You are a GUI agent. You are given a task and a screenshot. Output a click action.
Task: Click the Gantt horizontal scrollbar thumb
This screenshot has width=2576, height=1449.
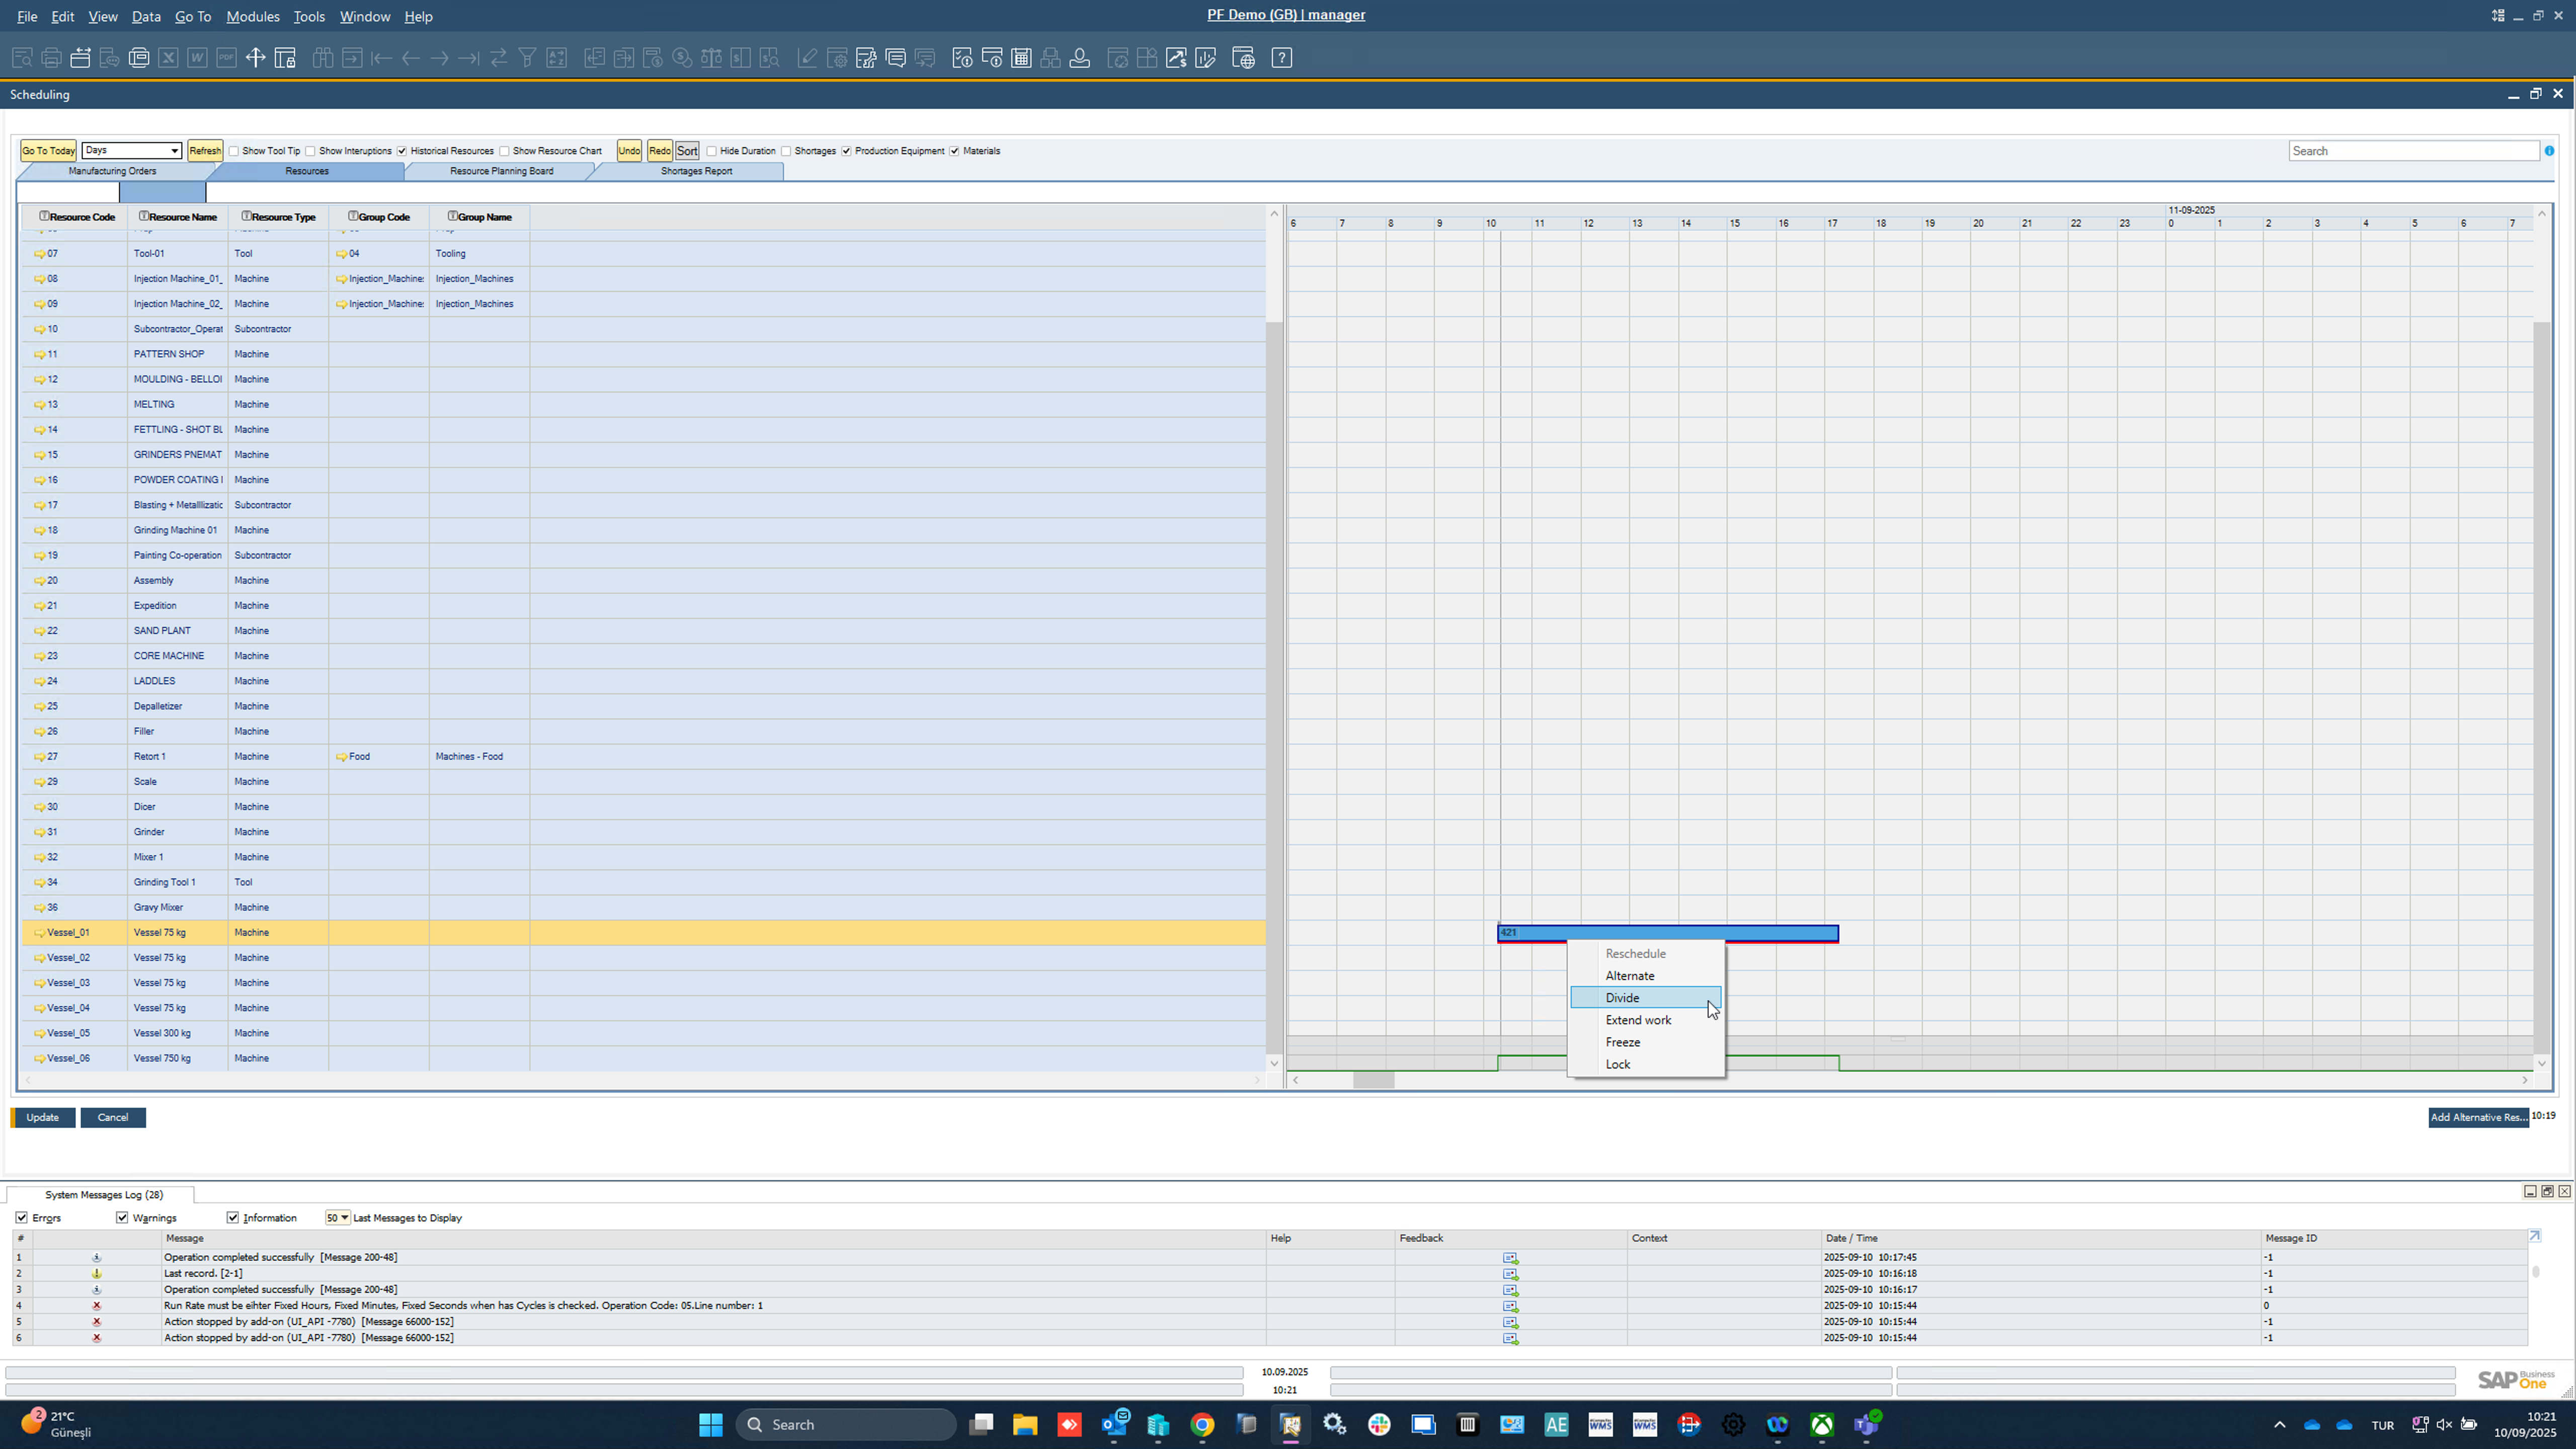pyautogui.click(x=1373, y=1080)
